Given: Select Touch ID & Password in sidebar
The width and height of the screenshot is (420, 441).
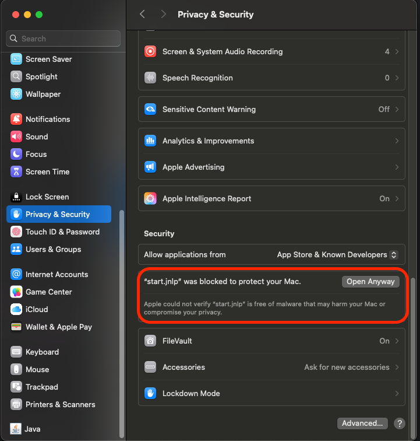Looking at the screenshot, I should click(x=62, y=232).
